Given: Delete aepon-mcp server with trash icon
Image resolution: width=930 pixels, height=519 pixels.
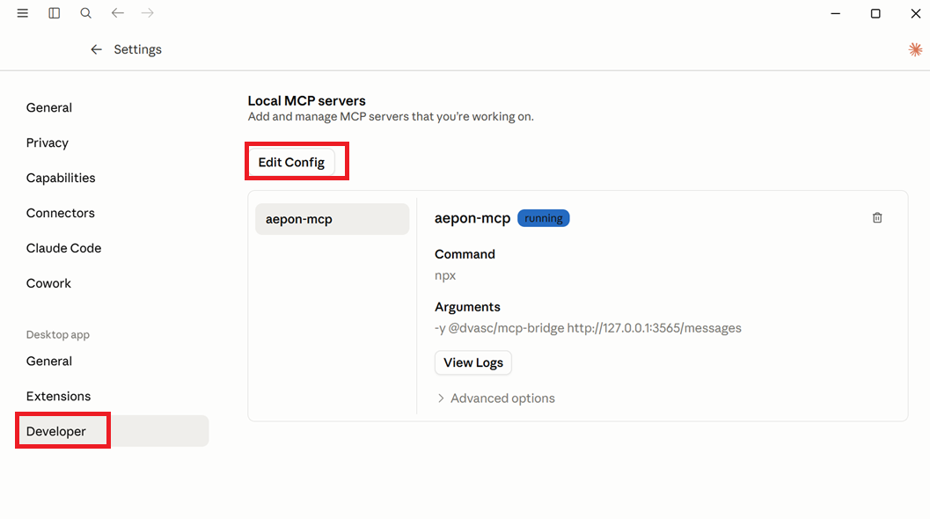Looking at the screenshot, I should click(877, 218).
